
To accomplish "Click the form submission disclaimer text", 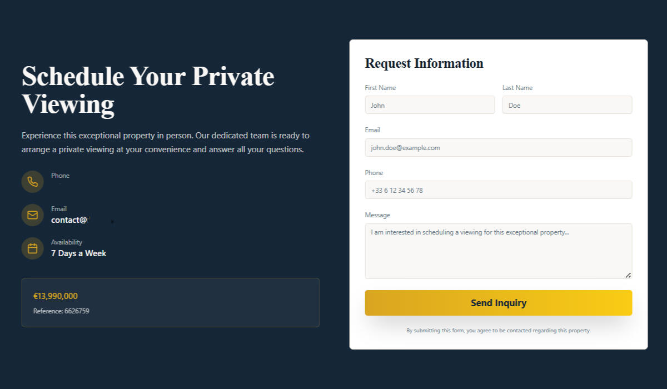I will pyautogui.click(x=498, y=331).
